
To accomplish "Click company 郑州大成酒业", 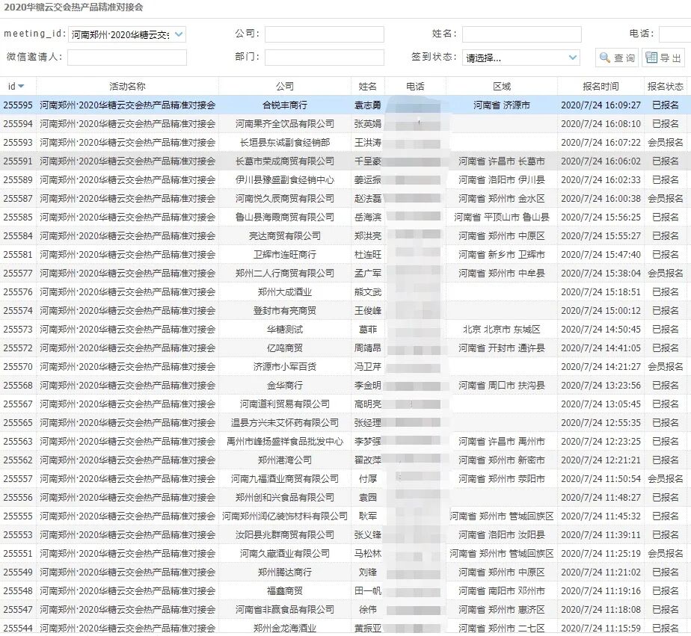I will (285, 292).
